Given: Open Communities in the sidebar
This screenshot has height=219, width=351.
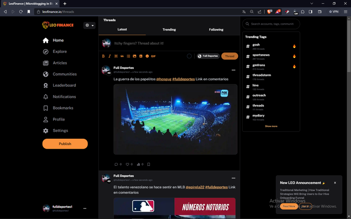Looking at the screenshot, I should point(60,74).
